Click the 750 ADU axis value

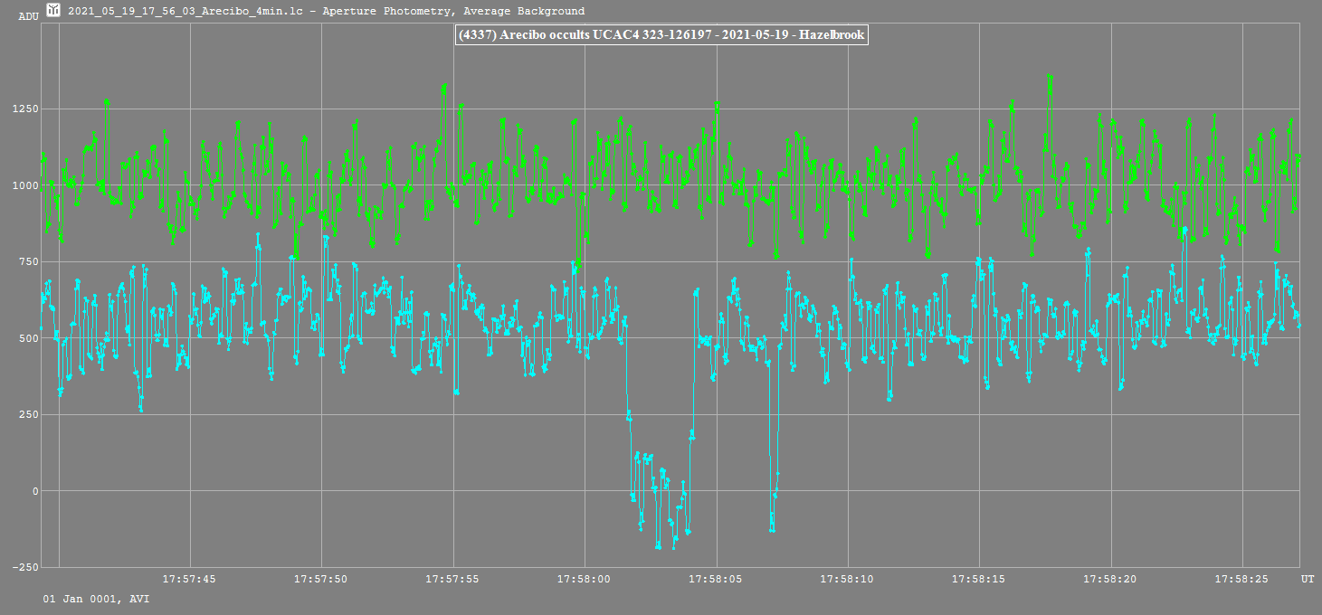(28, 262)
